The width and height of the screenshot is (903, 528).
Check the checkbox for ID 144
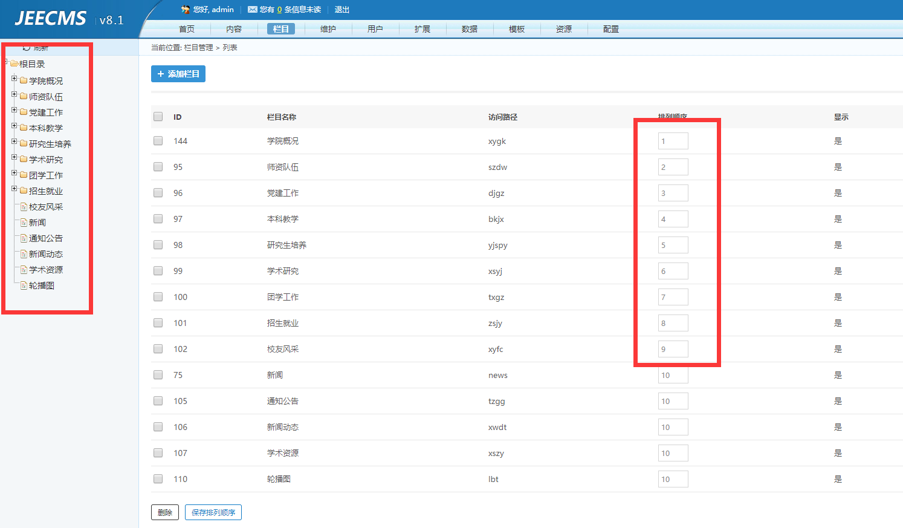point(158,140)
